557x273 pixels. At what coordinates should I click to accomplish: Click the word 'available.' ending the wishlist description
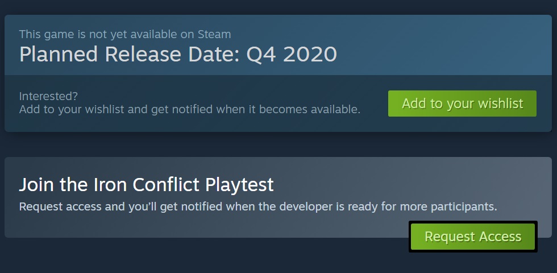pyautogui.click(x=336, y=109)
